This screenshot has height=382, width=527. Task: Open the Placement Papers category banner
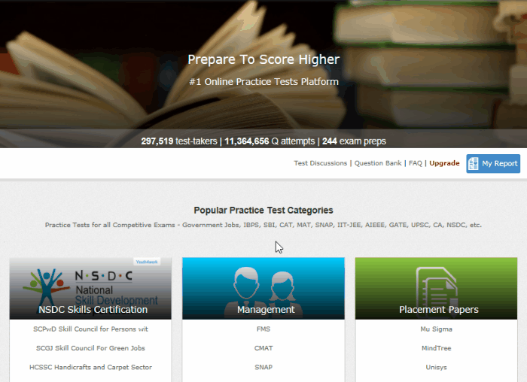point(436,288)
